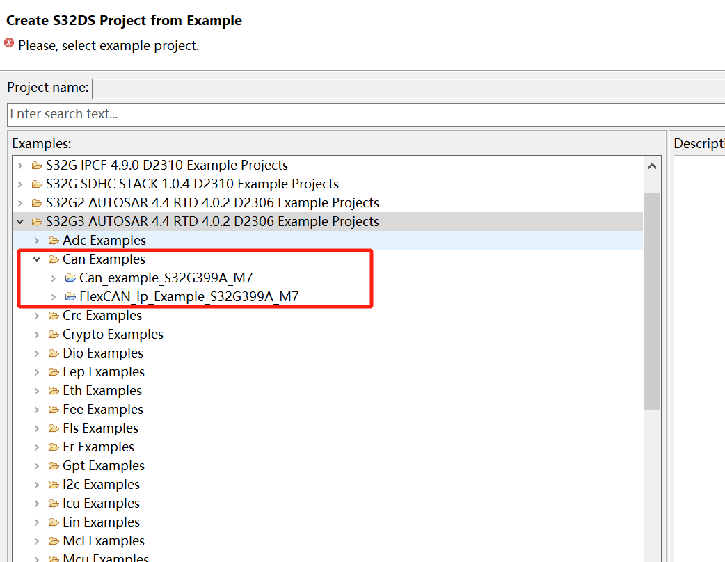Click the folder icon beside Lin Examples

[54, 522]
